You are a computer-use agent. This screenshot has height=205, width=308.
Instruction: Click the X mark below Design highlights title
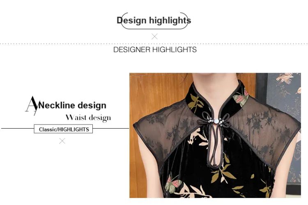pos(154,37)
